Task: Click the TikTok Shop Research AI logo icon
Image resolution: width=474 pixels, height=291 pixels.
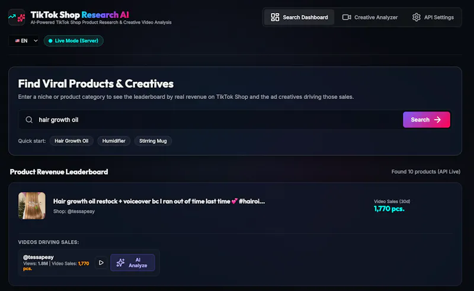Action: 17,17
